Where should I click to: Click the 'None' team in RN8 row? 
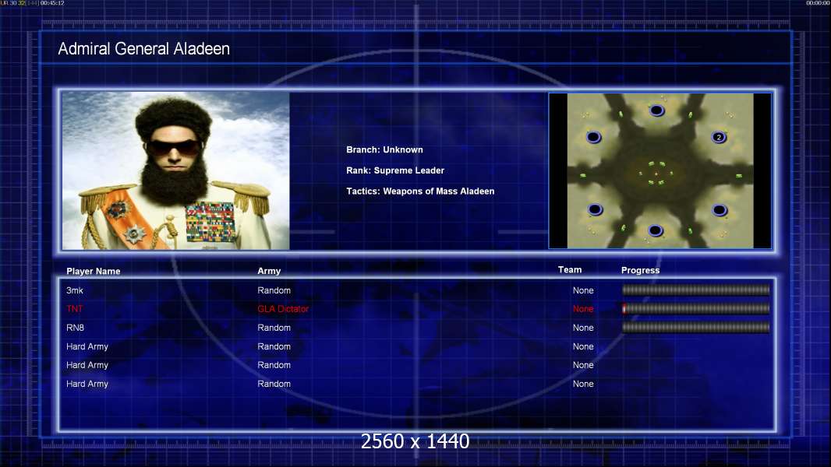click(583, 328)
